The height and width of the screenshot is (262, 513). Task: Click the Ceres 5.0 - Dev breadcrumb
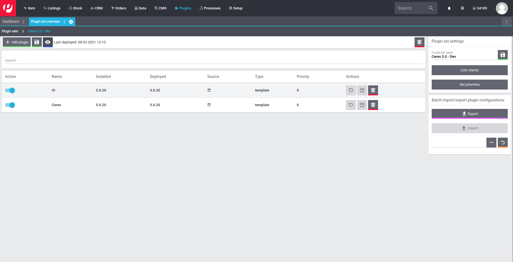(39, 31)
